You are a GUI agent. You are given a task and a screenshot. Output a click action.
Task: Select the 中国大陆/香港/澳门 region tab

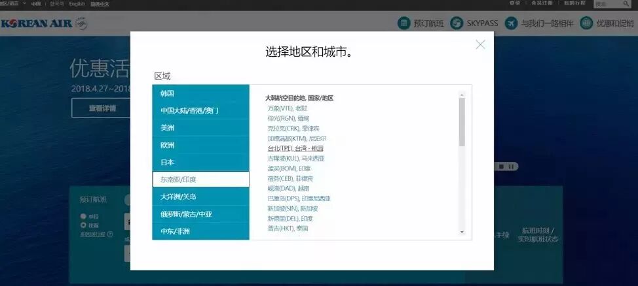(x=200, y=110)
